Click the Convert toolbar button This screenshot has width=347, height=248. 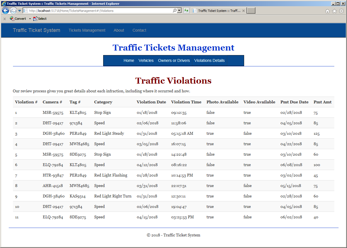pos(18,19)
